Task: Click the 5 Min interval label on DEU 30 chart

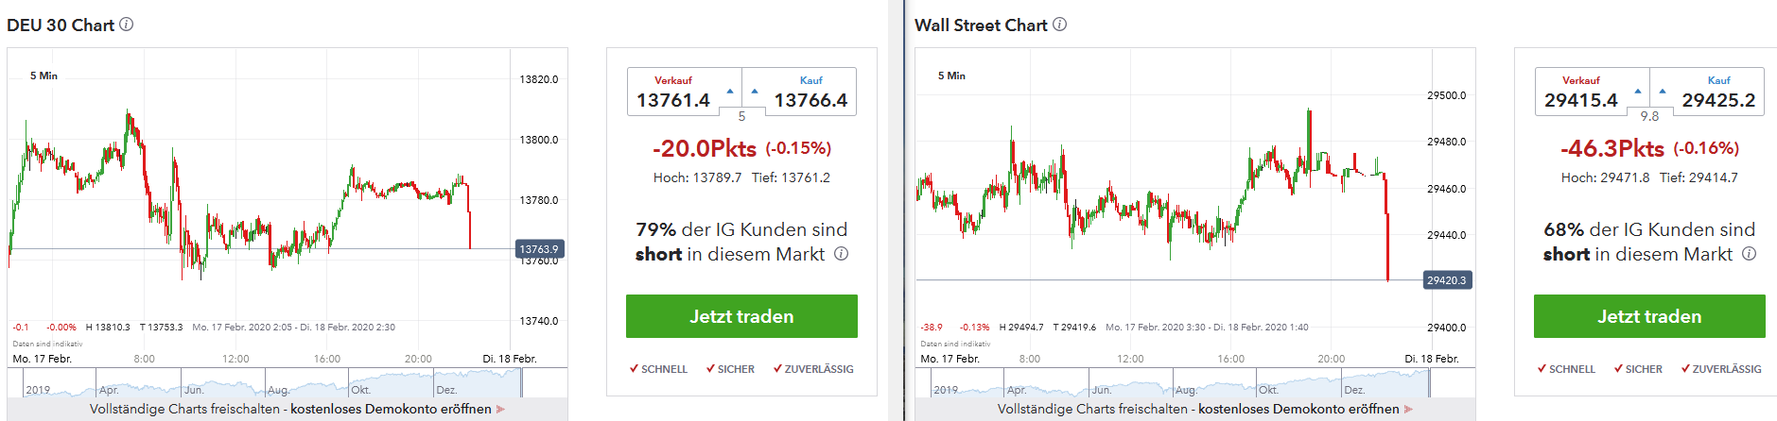Action: tap(44, 76)
